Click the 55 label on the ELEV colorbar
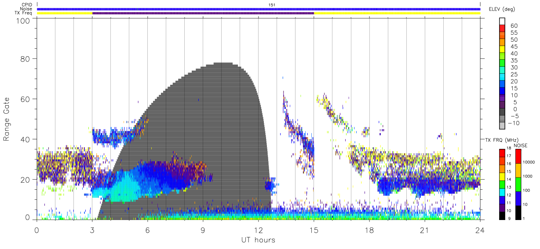This screenshot has width=540, height=249. (514, 33)
